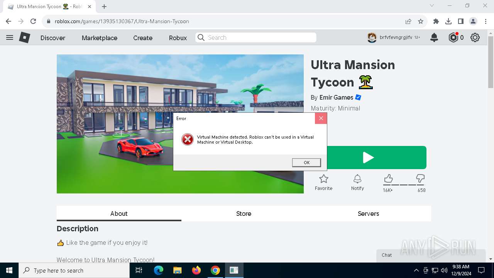
Task: Switch to Chrome on the taskbar
Action: coord(215,270)
